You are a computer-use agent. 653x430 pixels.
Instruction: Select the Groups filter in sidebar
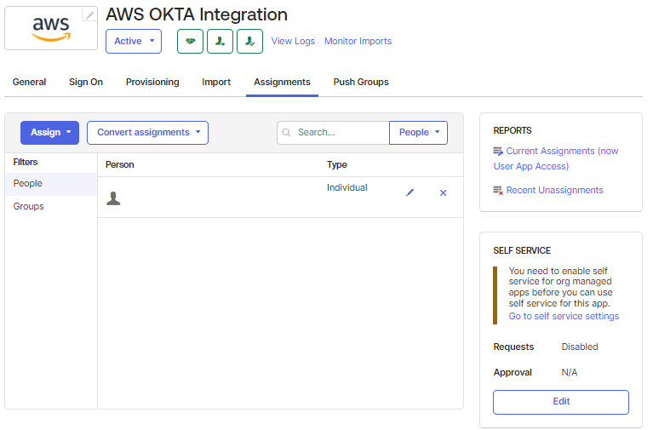[51, 207]
